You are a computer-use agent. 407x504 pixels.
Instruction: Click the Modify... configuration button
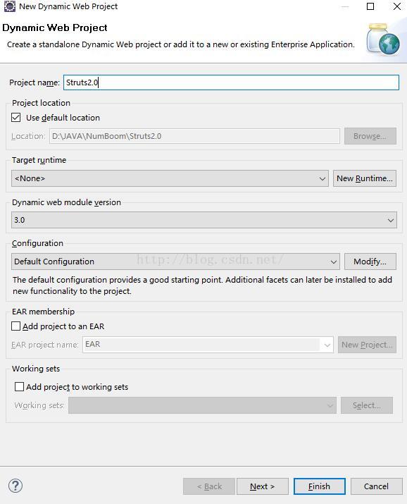[x=370, y=262]
